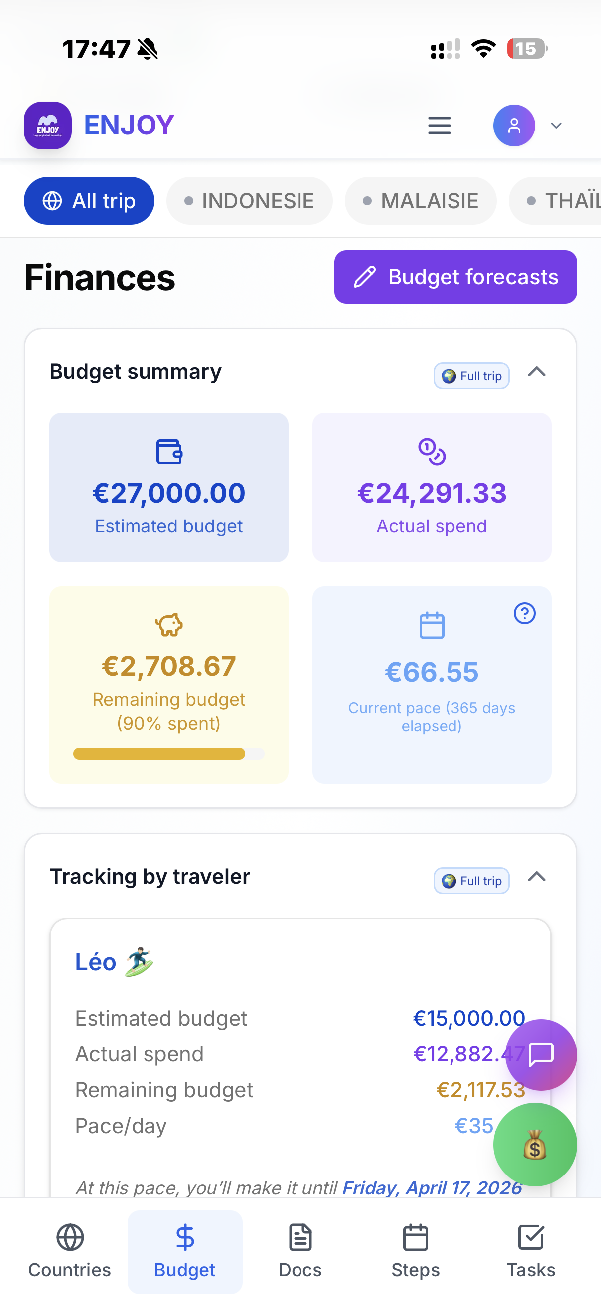
Task: Collapse the Budget summary section
Action: coord(537,372)
